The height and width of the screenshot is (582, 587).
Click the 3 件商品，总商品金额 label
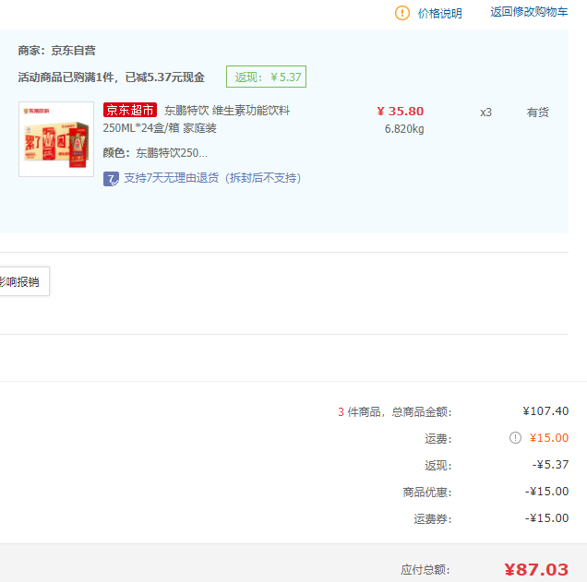[x=395, y=412]
